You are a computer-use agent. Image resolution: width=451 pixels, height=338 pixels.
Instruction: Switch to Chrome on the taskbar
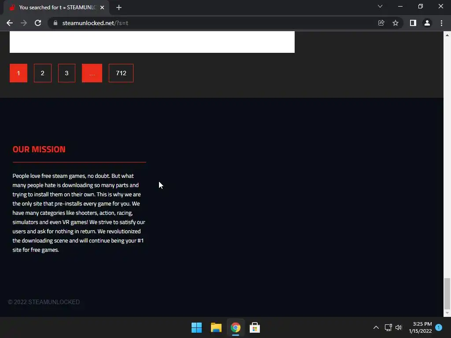pyautogui.click(x=236, y=327)
